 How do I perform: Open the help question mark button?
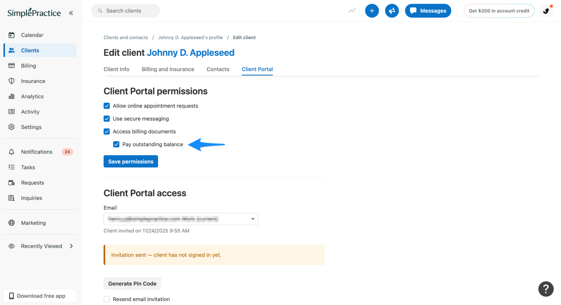pos(546,289)
